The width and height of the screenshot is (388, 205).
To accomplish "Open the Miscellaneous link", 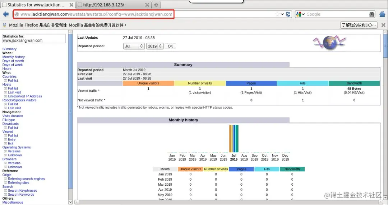I will pos(13,202).
